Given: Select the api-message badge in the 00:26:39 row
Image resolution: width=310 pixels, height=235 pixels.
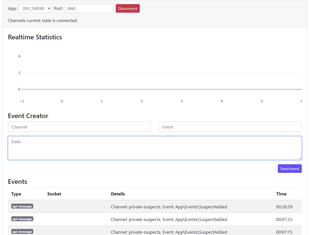Looking at the screenshot, I should 22,206.
